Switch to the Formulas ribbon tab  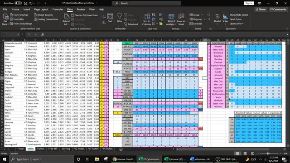pos(58,9)
